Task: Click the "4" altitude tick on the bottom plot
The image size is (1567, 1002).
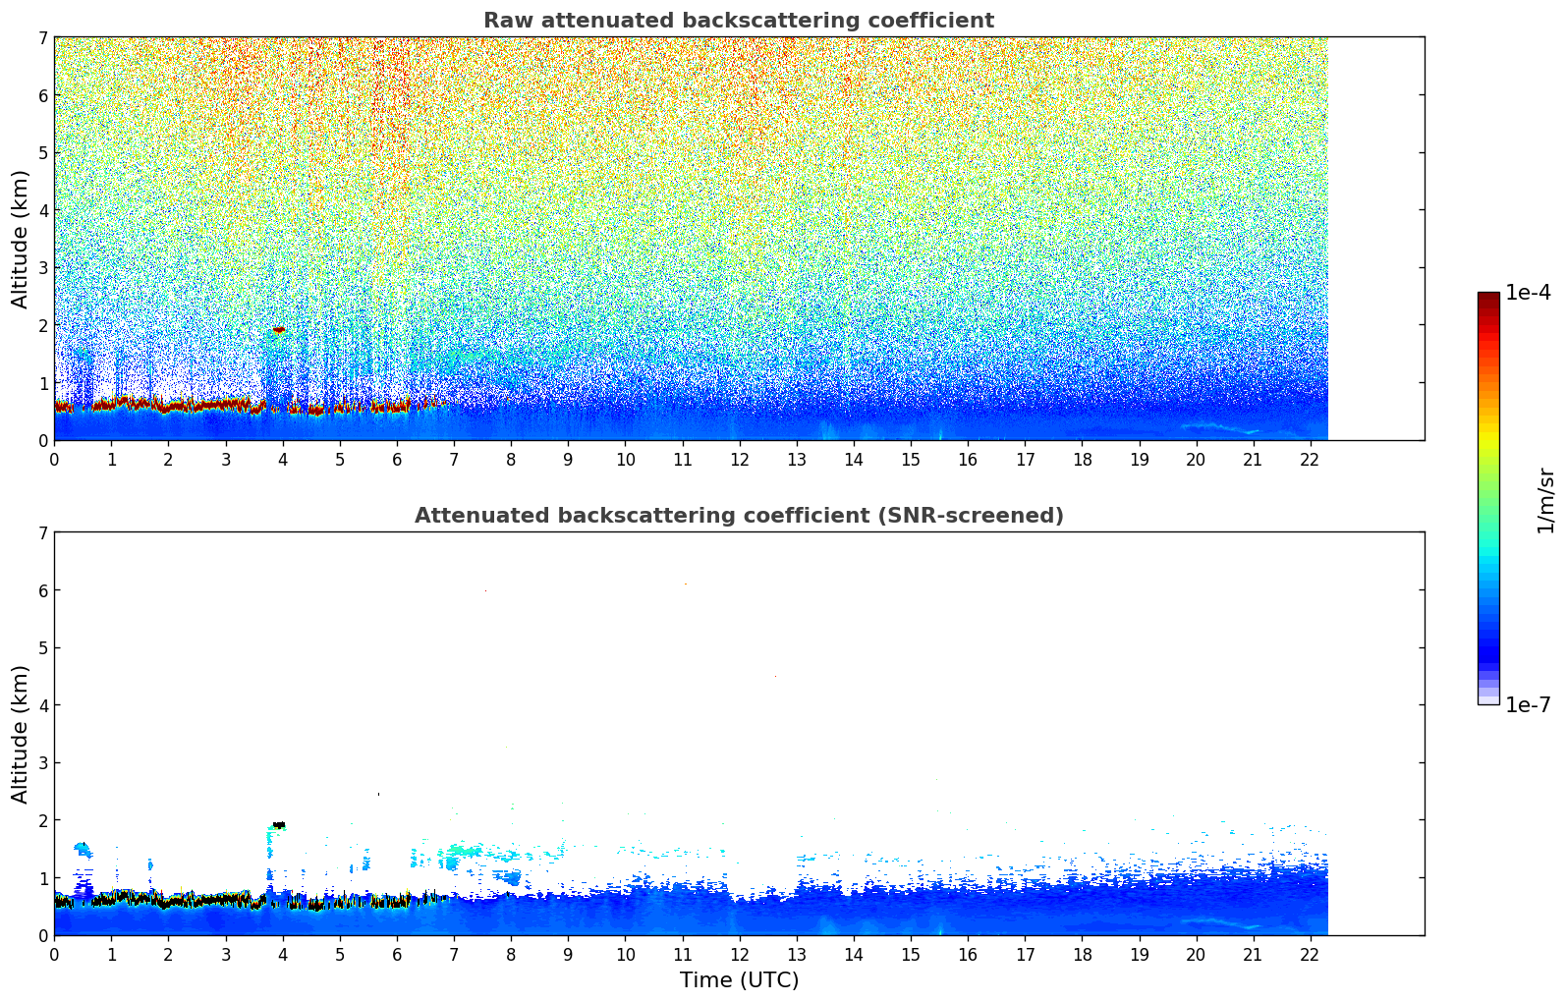Action: [43, 705]
